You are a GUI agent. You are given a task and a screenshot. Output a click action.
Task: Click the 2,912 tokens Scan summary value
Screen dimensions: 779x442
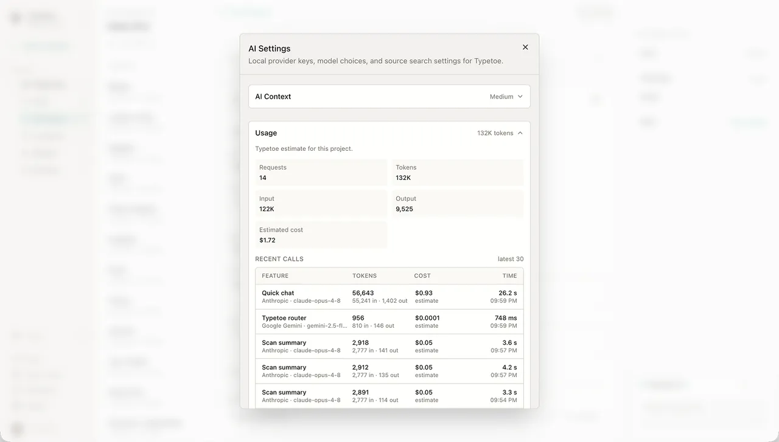(361, 368)
